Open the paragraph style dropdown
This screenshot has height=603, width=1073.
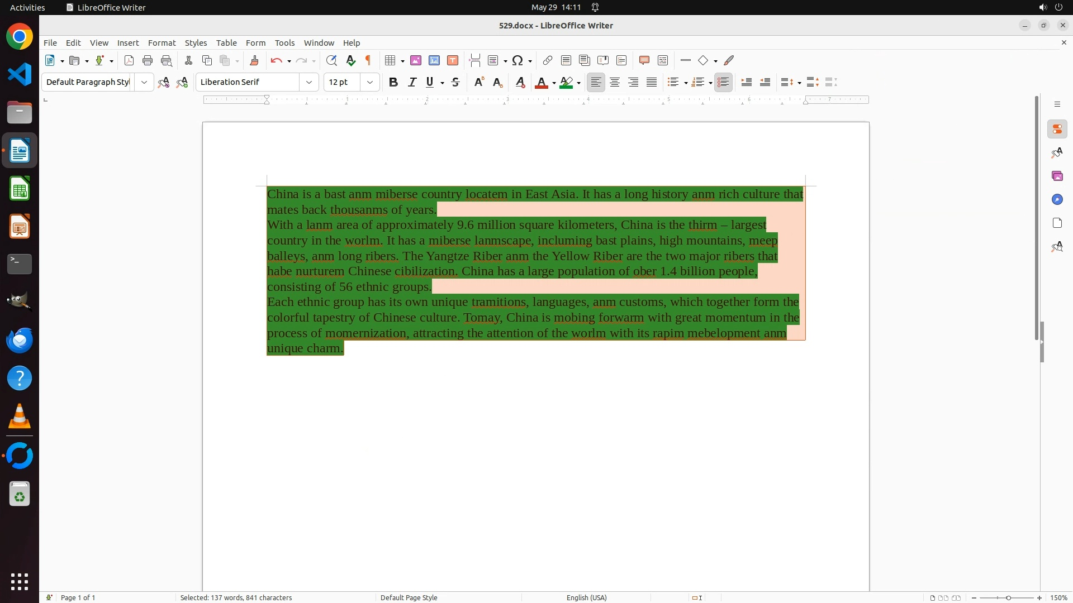click(144, 82)
